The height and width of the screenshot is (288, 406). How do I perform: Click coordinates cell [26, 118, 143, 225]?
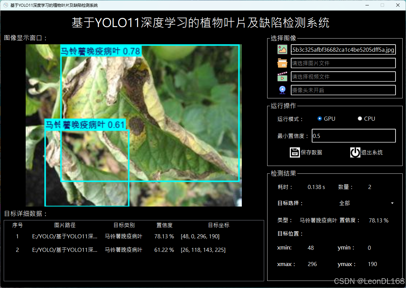203,250
